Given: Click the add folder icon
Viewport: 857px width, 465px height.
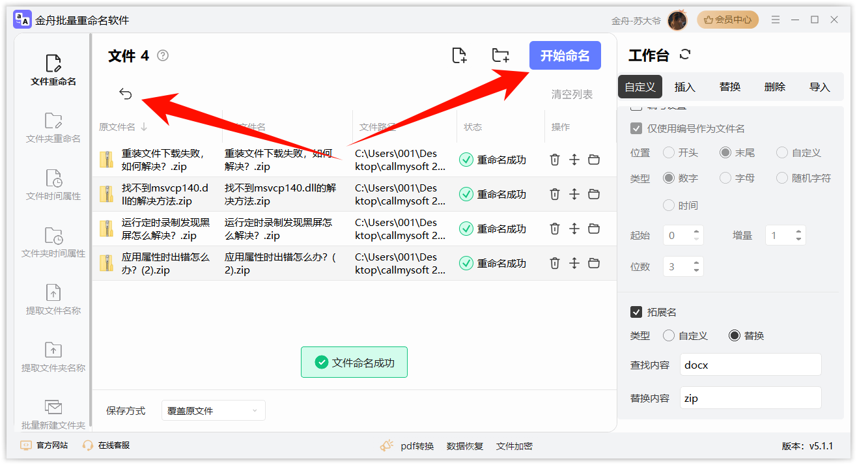Looking at the screenshot, I should pos(500,55).
